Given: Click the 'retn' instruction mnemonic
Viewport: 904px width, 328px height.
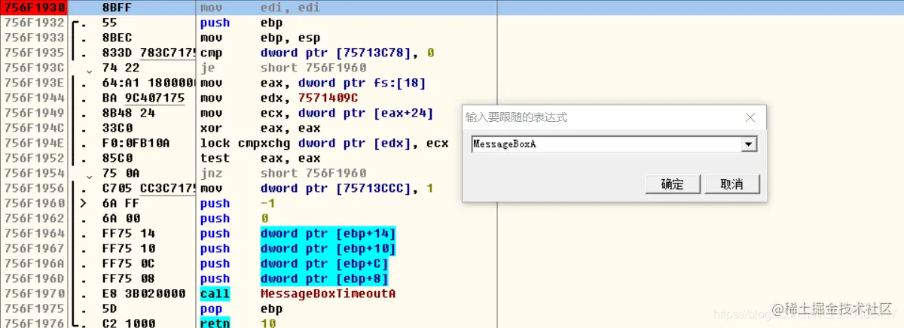Looking at the screenshot, I should tap(215, 323).
